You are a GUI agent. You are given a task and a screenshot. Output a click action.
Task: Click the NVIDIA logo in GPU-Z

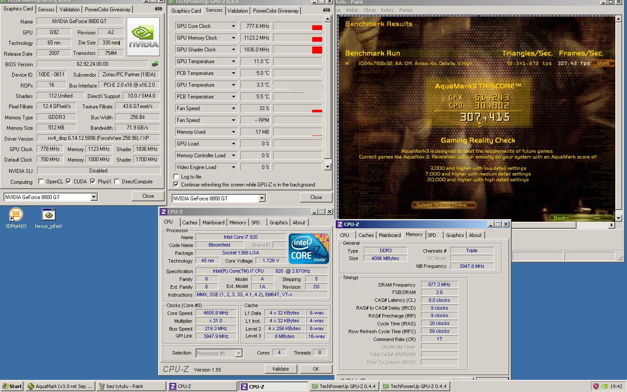pos(143,37)
